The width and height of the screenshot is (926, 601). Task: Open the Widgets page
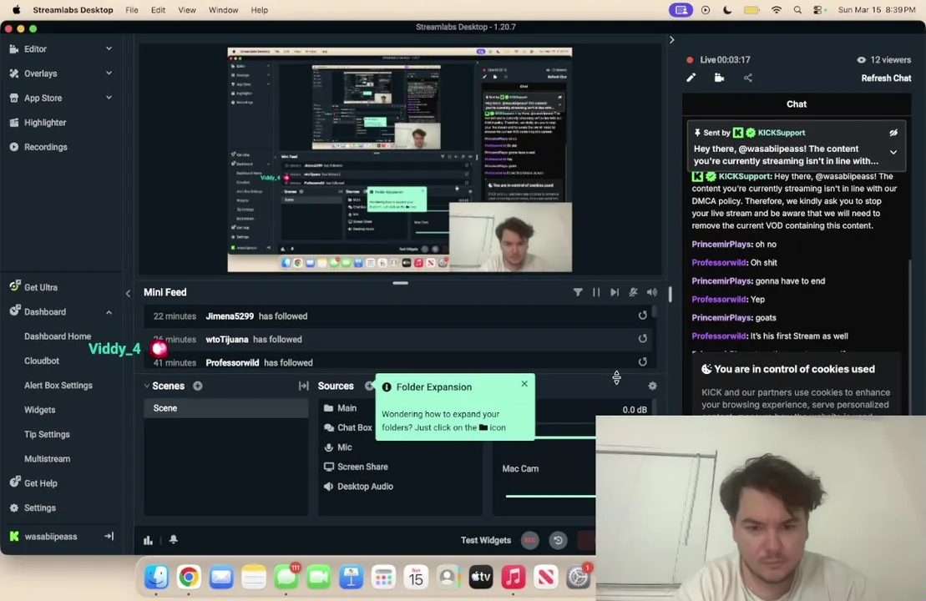(39, 410)
